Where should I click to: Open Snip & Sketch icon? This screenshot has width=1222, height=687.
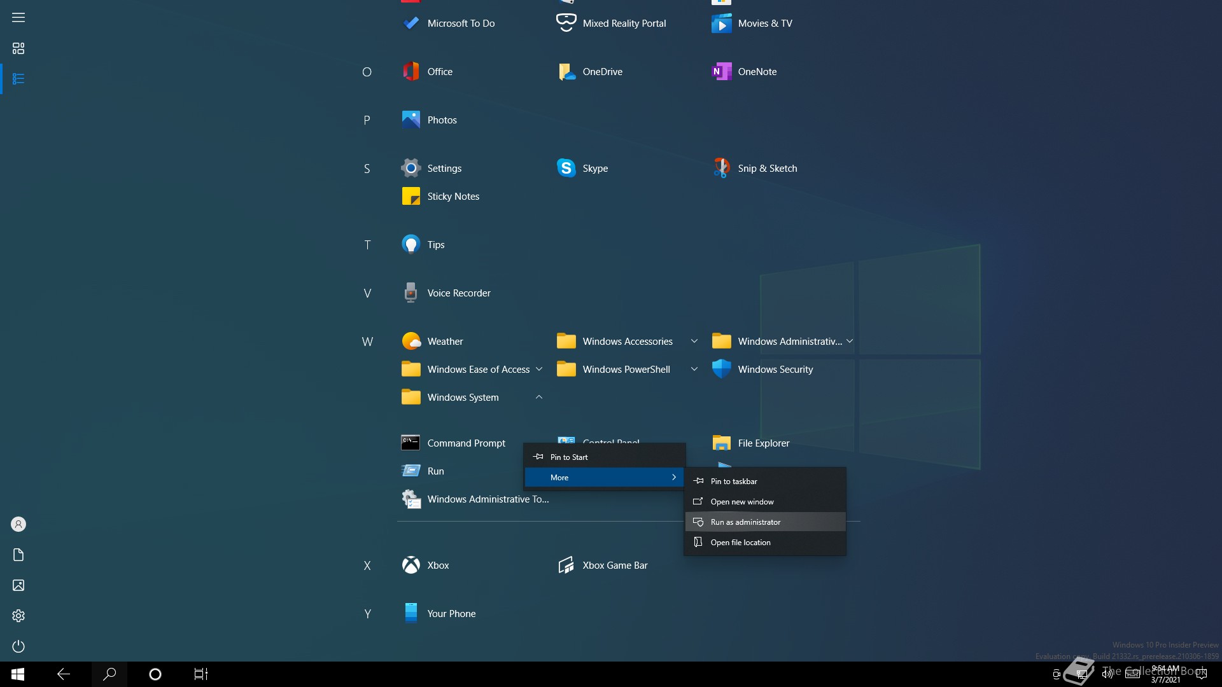pyautogui.click(x=722, y=169)
